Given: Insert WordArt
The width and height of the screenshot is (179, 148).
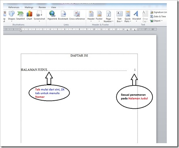Looking at the screenshot, I should pyautogui.click(x=136, y=16).
